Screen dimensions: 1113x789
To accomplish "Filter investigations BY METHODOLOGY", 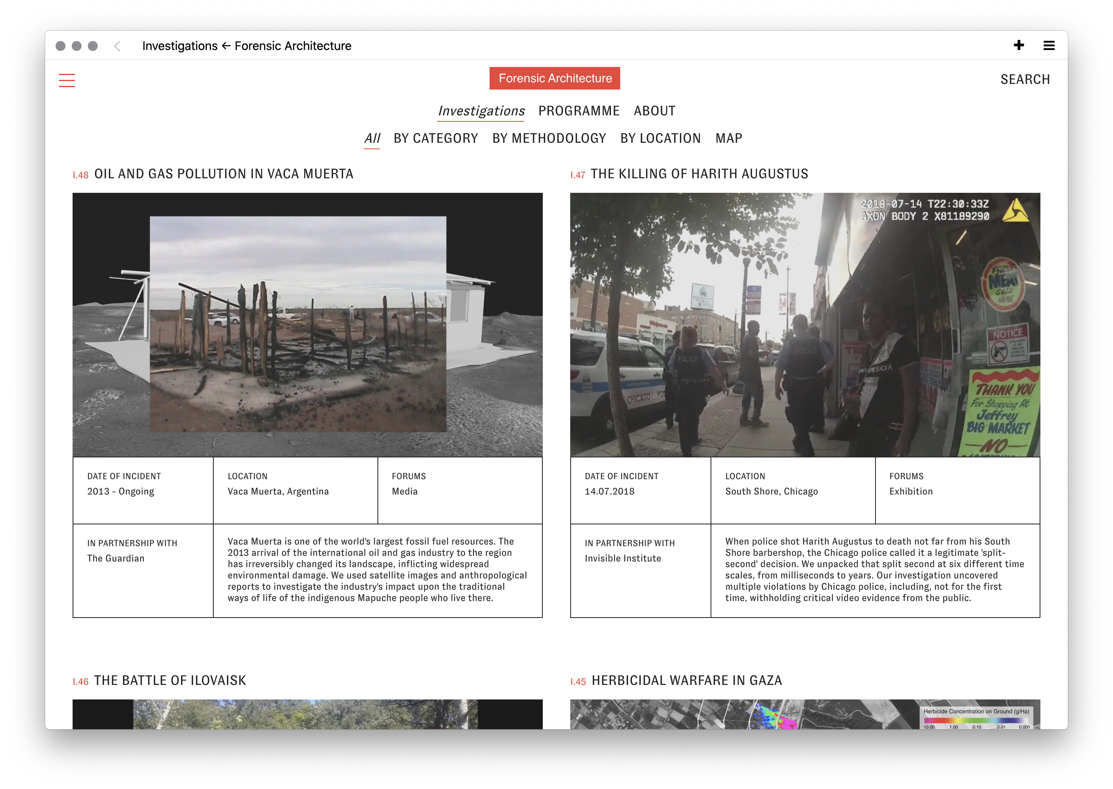I will click(x=549, y=138).
